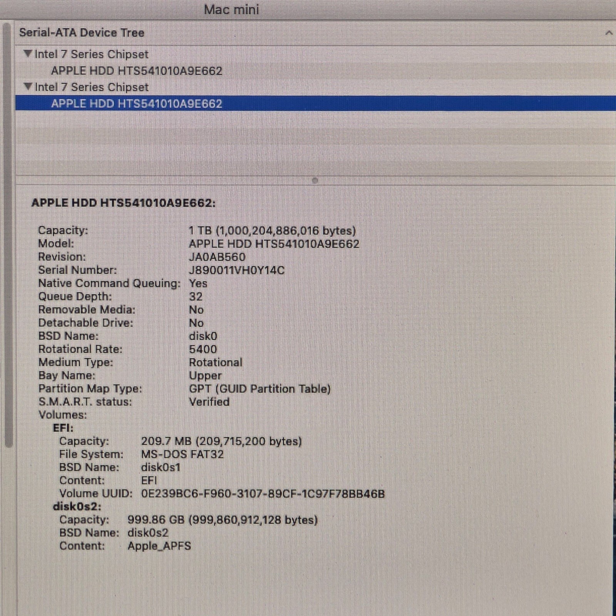Click the Yes value for Native Command Queuing
The height and width of the screenshot is (616, 616).
(198, 283)
